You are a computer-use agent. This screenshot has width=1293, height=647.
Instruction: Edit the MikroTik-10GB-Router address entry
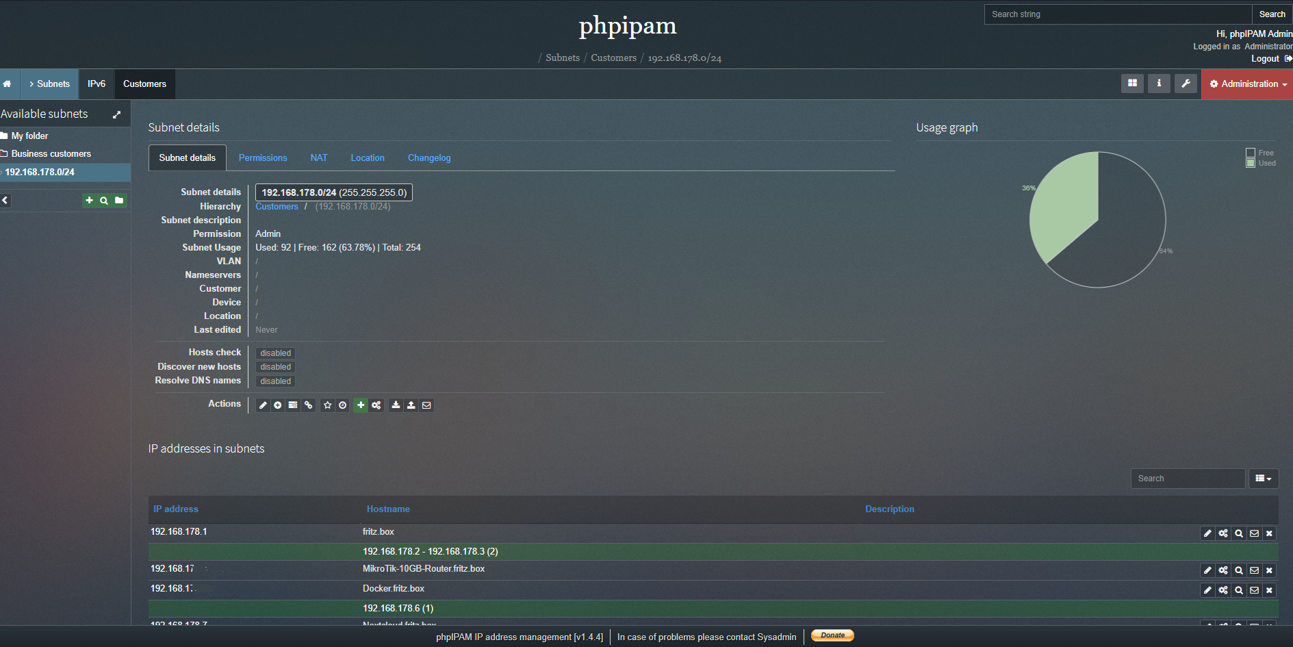(1207, 570)
